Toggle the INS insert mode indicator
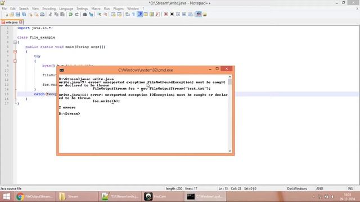This screenshot has width=360, height=202. 350,189
